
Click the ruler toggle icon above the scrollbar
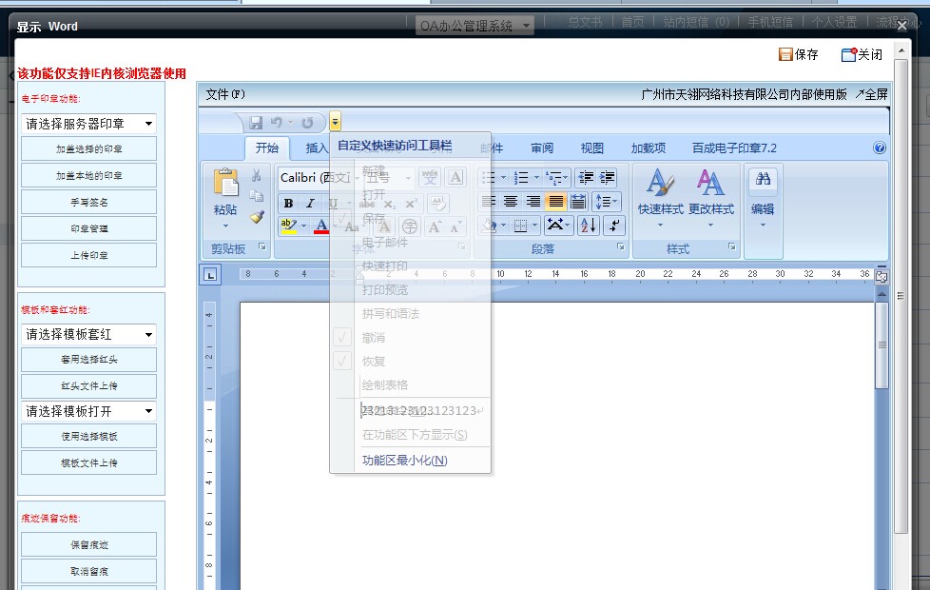[x=882, y=277]
